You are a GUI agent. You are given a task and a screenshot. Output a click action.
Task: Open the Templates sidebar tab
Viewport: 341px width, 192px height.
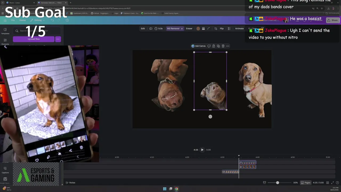(x=5, y=31)
